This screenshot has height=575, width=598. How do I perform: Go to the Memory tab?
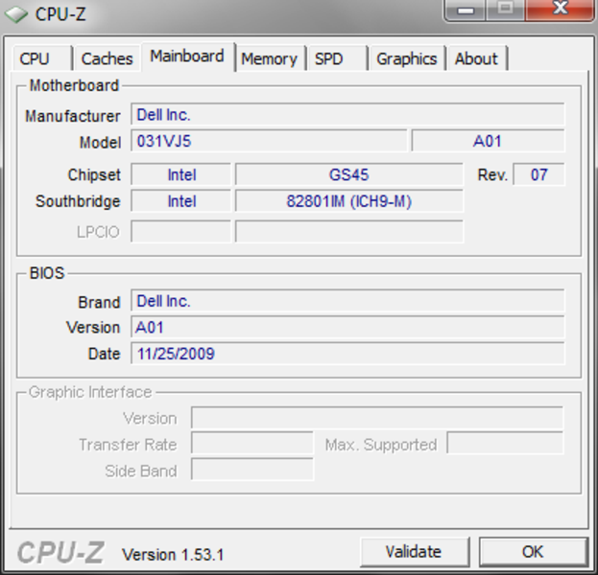[270, 58]
